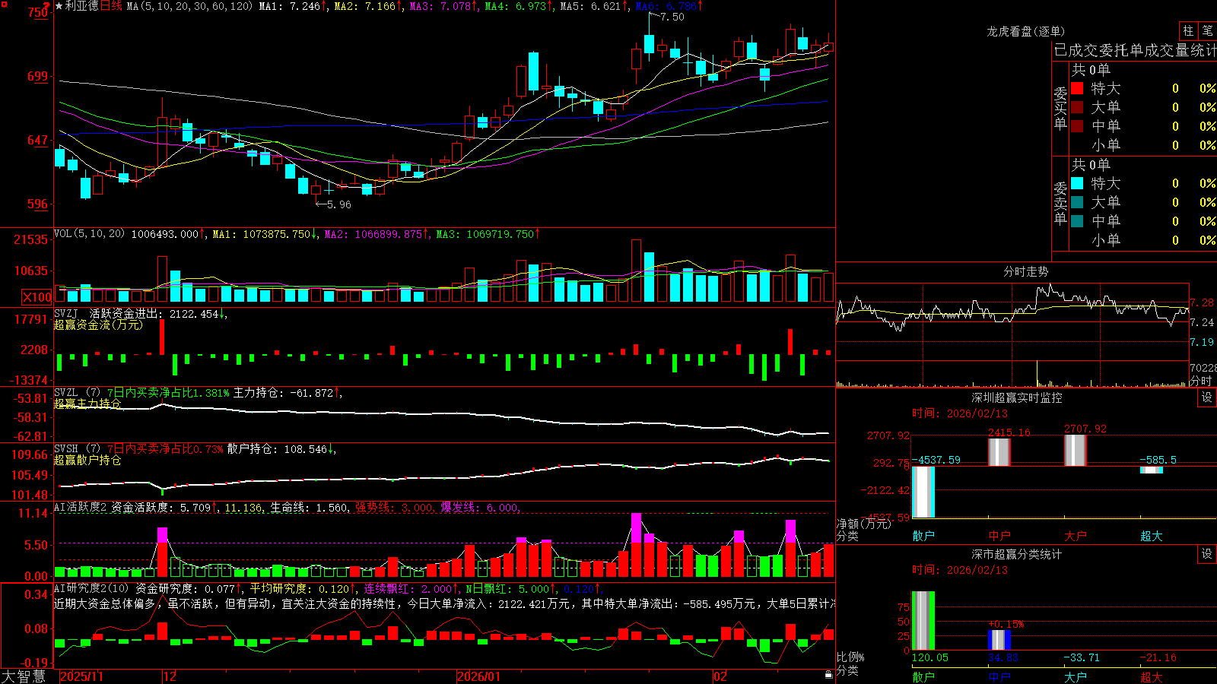This screenshot has width=1217, height=684.
Task: Switch to 笔 stroke display mode
Action: [x=1207, y=31]
